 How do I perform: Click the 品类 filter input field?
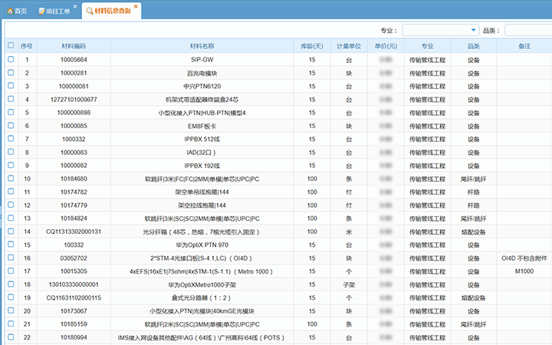(x=527, y=30)
